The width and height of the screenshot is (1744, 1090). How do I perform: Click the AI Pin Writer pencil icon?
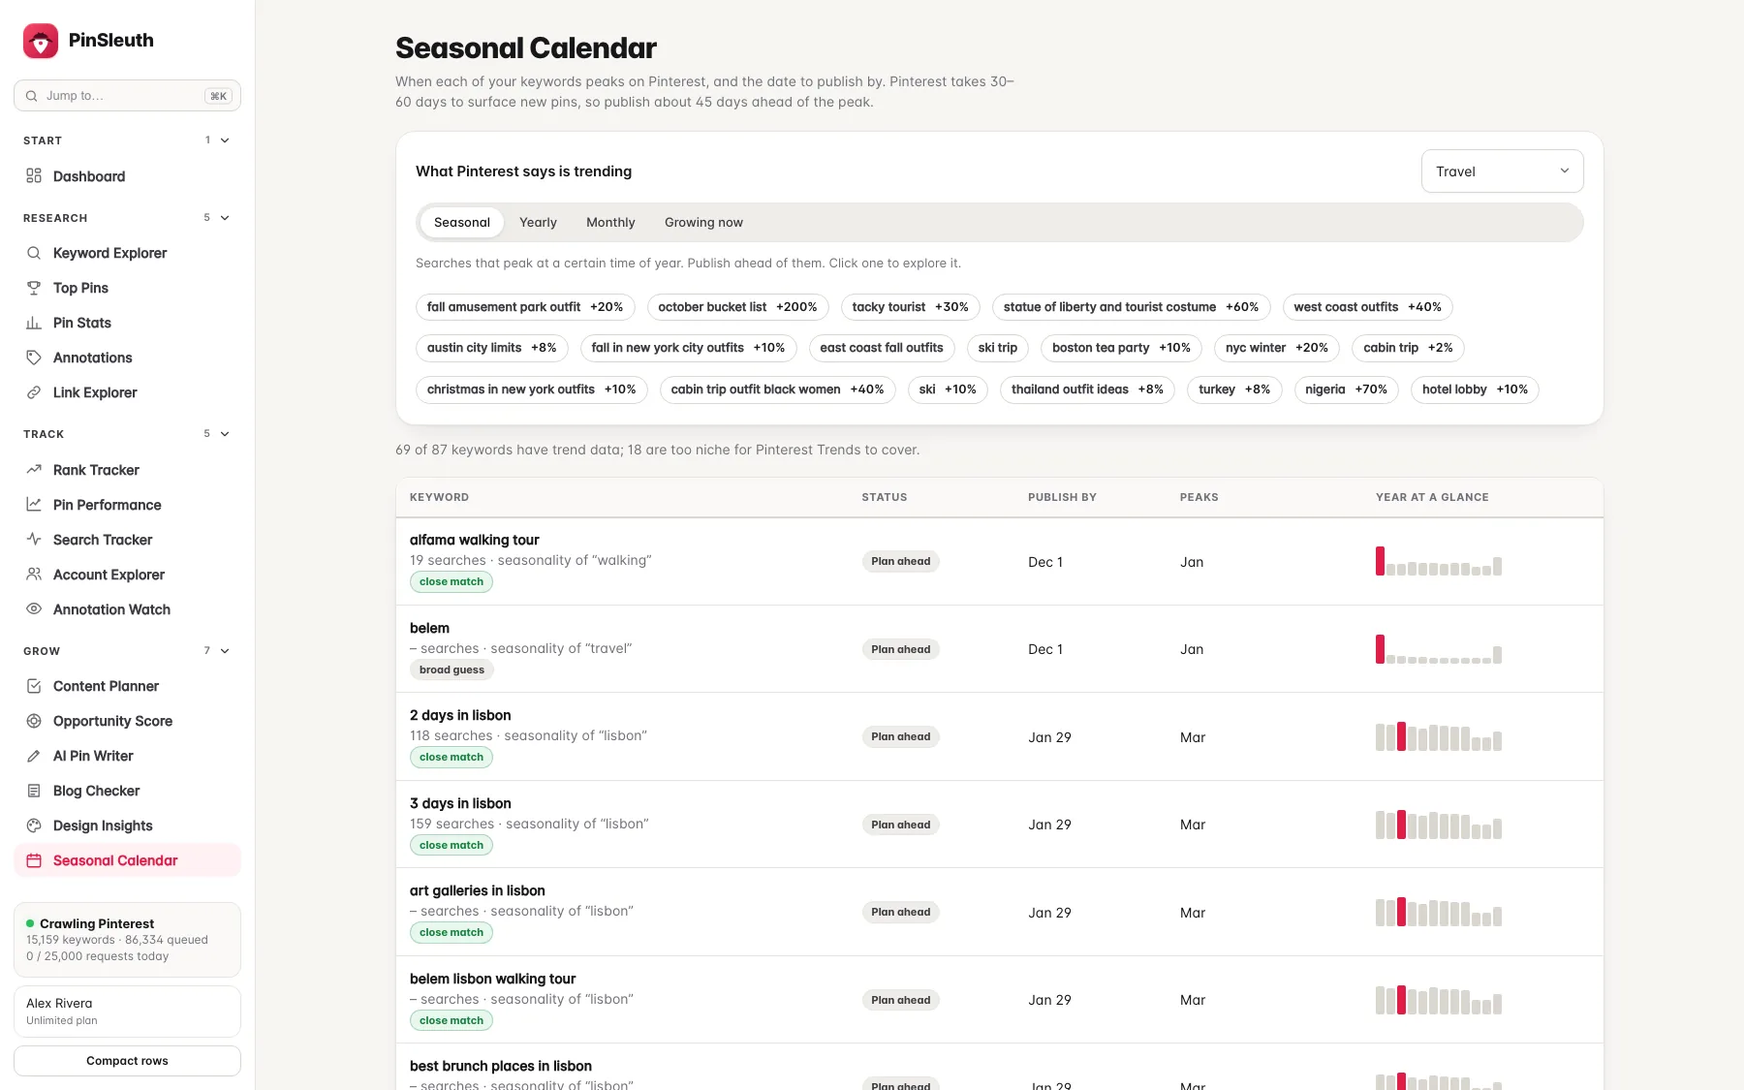(34, 756)
